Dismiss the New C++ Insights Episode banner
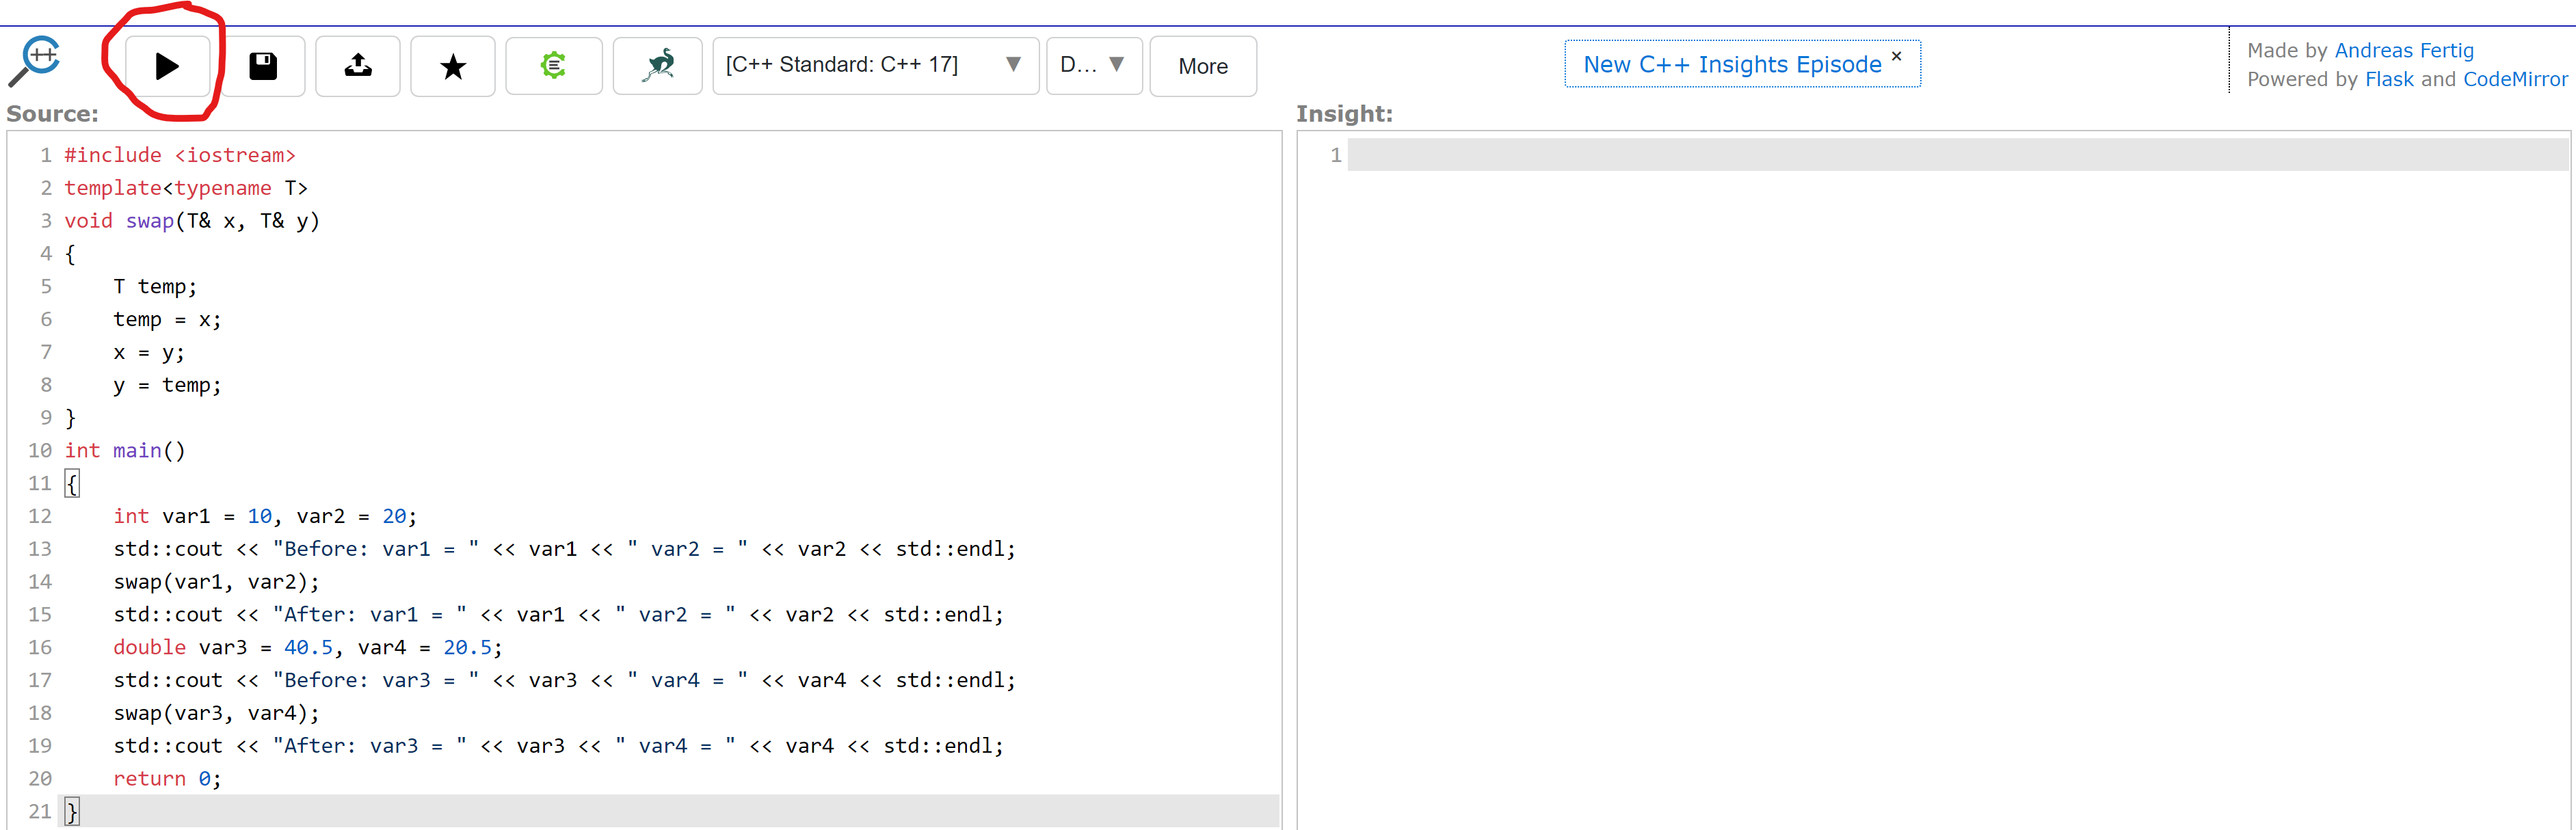The height and width of the screenshot is (830, 2576). 1896,56
